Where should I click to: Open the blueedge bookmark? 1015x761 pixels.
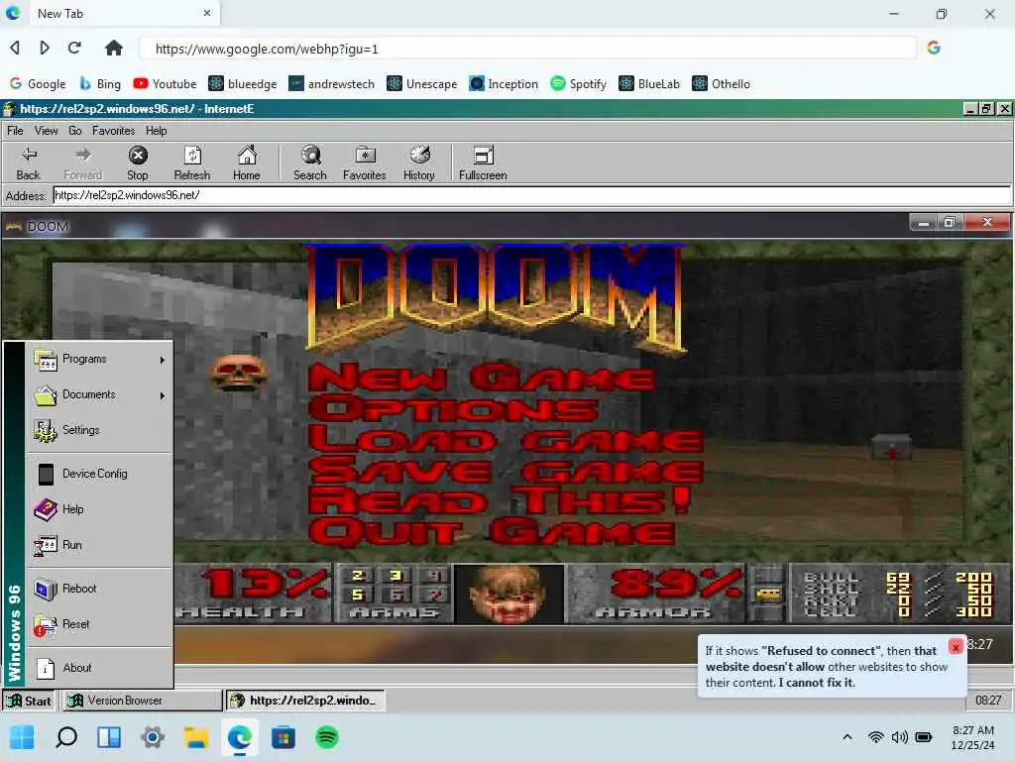243,84
